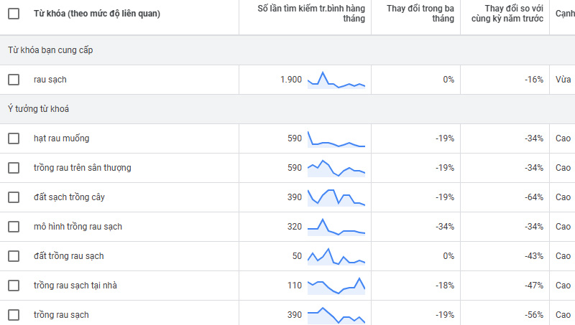
Task: Open the trend sparkline for 'rau sạch'
Action: coord(336,80)
